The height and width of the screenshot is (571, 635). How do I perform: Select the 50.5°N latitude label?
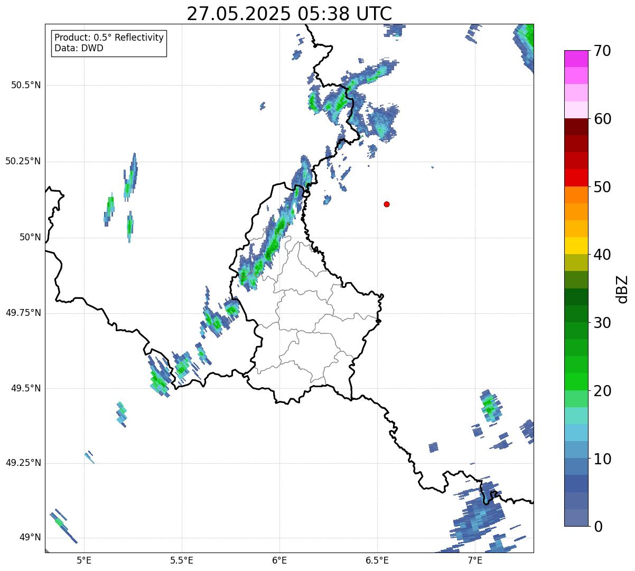point(26,85)
